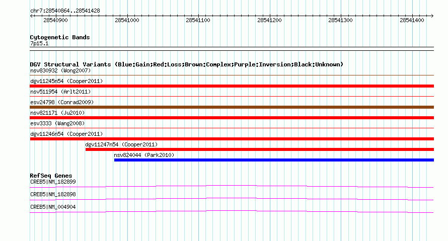
Task: Click the right arrow of the ruler
Action: (x=432, y=16)
